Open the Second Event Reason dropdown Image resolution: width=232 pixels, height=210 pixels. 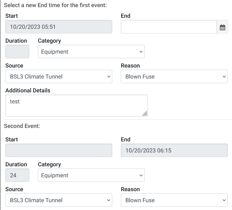pos(174,200)
